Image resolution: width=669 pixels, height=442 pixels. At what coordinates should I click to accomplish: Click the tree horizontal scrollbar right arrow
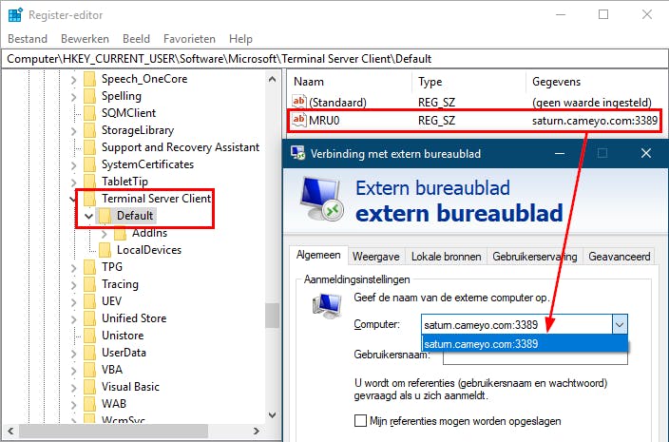(257, 431)
